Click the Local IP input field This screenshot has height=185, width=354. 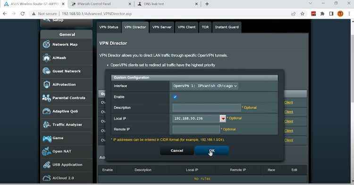point(196,119)
